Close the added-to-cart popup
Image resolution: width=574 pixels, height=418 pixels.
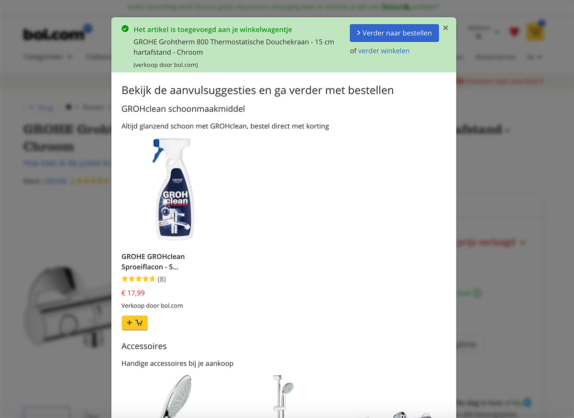point(445,28)
